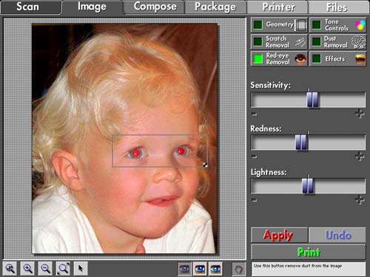This screenshot has height=277, width=370.
Task: Go to the Package tab
Action: (215, 7)
